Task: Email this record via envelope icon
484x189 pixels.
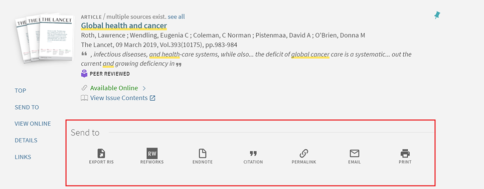Action: coord(355,153)
